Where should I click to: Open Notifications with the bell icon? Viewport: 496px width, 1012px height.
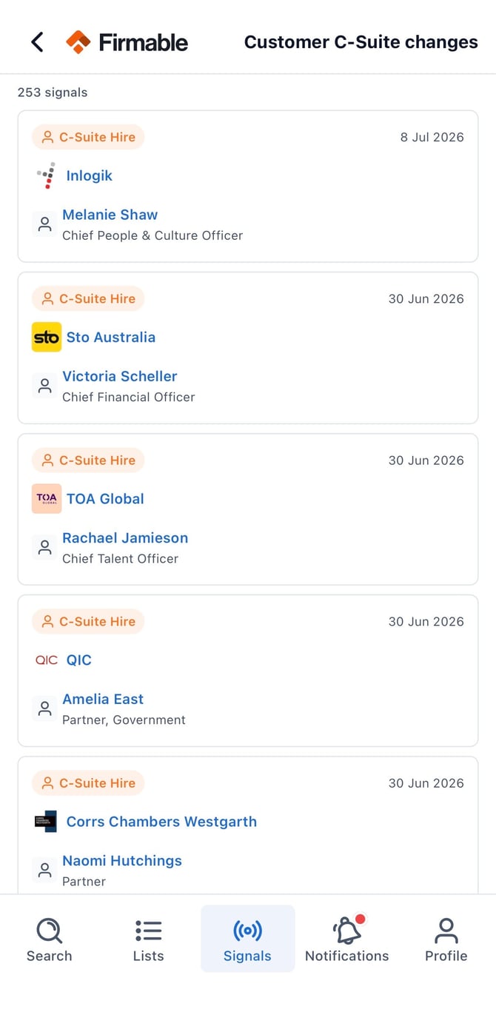tap(346, 939)
